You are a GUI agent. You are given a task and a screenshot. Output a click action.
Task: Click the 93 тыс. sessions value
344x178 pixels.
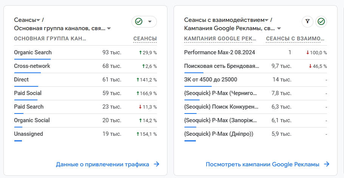[x=112, y=52]
